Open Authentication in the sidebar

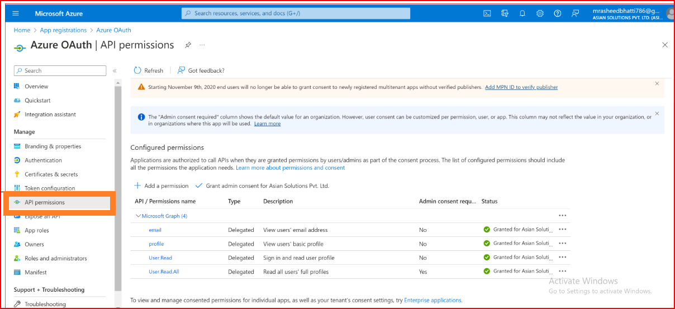(x=44, y=160)
